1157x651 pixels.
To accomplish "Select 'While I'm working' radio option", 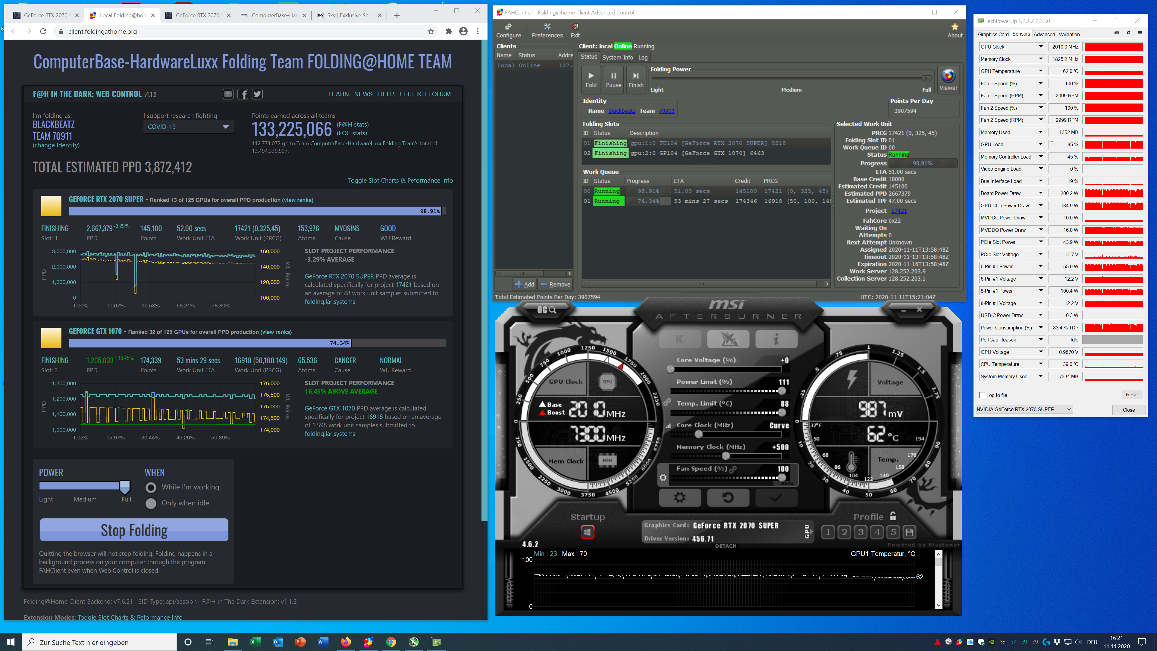I will click(151, 487).
